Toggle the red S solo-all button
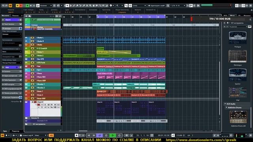This screenshot has width=253, height=142. (x=21, y=6)
